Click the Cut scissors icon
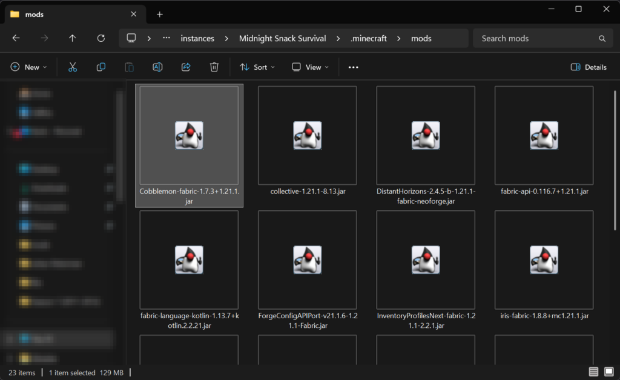 [73, 67]
